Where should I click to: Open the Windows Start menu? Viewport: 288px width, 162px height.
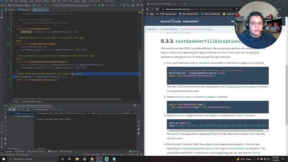tap(4, 159)
